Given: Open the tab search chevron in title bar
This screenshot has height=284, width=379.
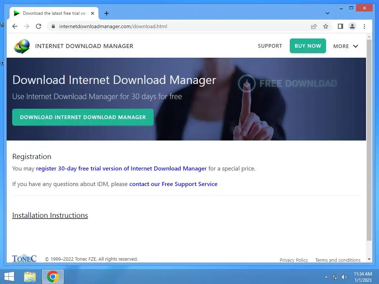Looking at the screenshot, I should click(x=327, y=13).
